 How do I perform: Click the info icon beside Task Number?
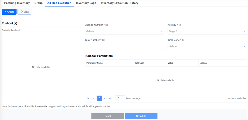[x=103, y=40]
